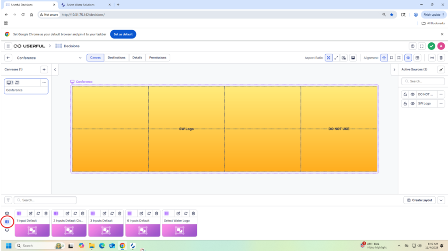Enter fullscreen mode from the header

(422, 46)
